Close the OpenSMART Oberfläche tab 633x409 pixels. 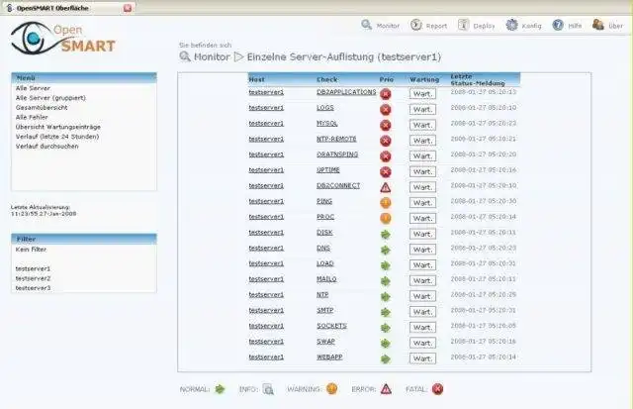(x=128, y=8)
